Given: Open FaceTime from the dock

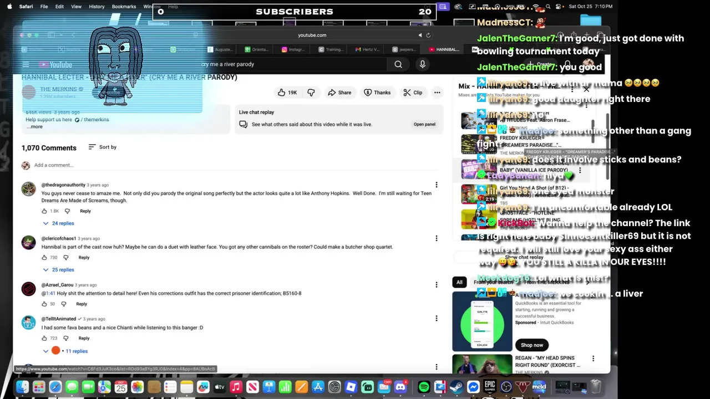Looking at the screenshot, I should pos(88,387).
